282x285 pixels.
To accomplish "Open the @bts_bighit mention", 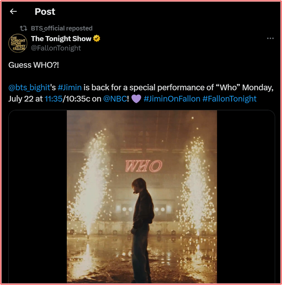I will click(x=29, y=88).
